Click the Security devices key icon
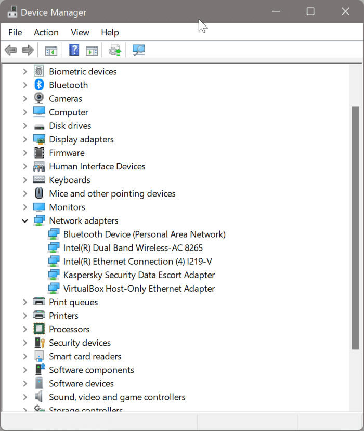 click(40, 343)
